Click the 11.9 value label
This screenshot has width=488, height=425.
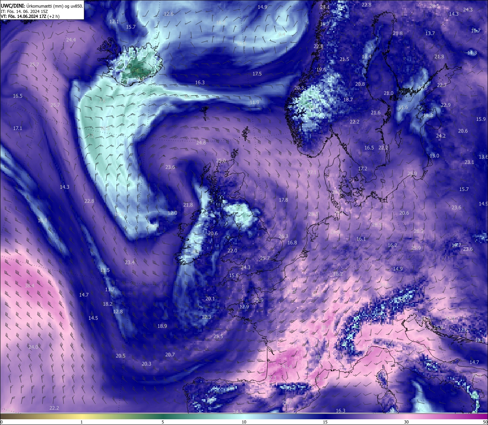coord(254,102)
